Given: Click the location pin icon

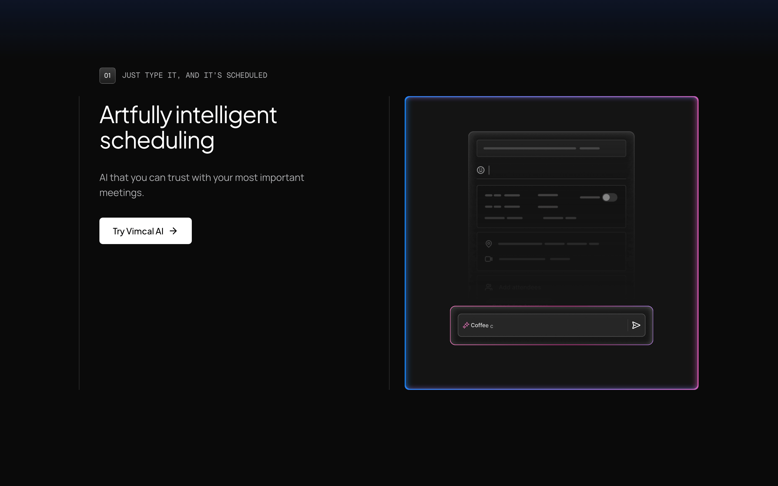Looking at the screenshot, I should coord(489,244).
